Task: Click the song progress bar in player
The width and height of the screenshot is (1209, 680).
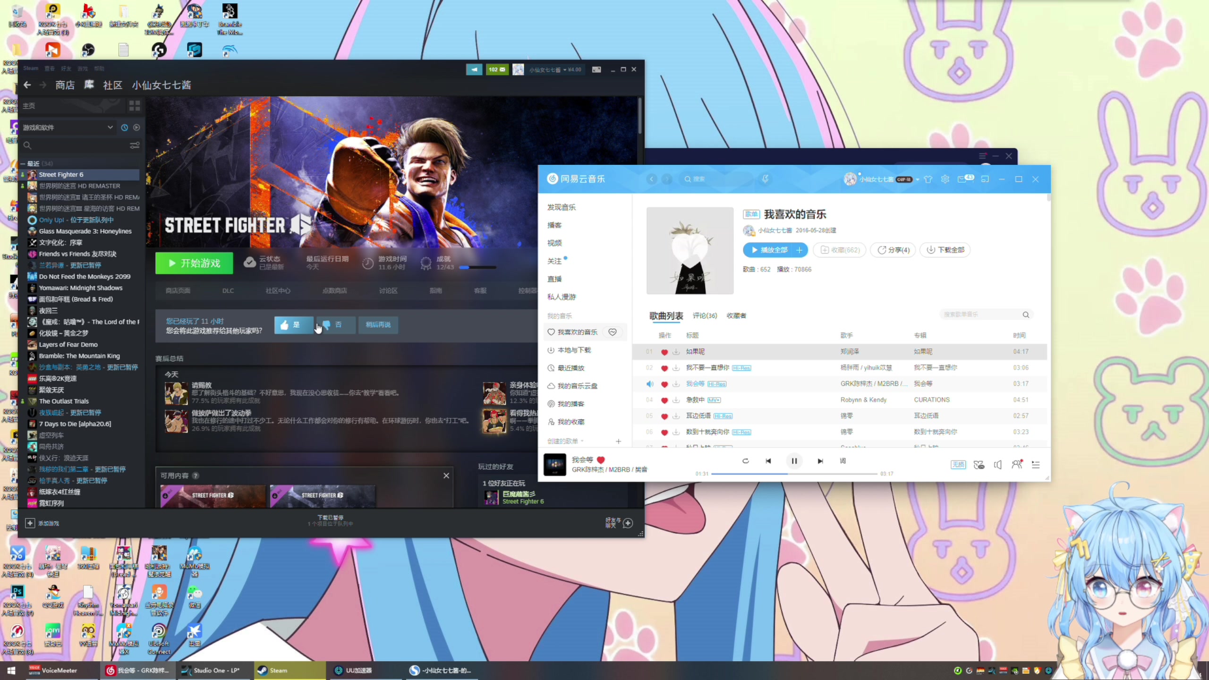Action: [793, 474]
